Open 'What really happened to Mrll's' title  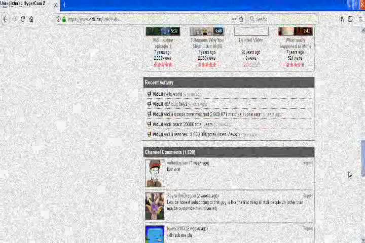(x=295, y=43)
